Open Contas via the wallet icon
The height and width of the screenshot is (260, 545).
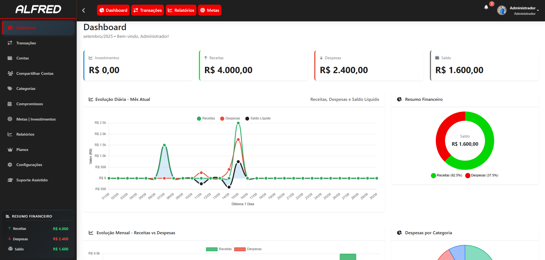10,58
